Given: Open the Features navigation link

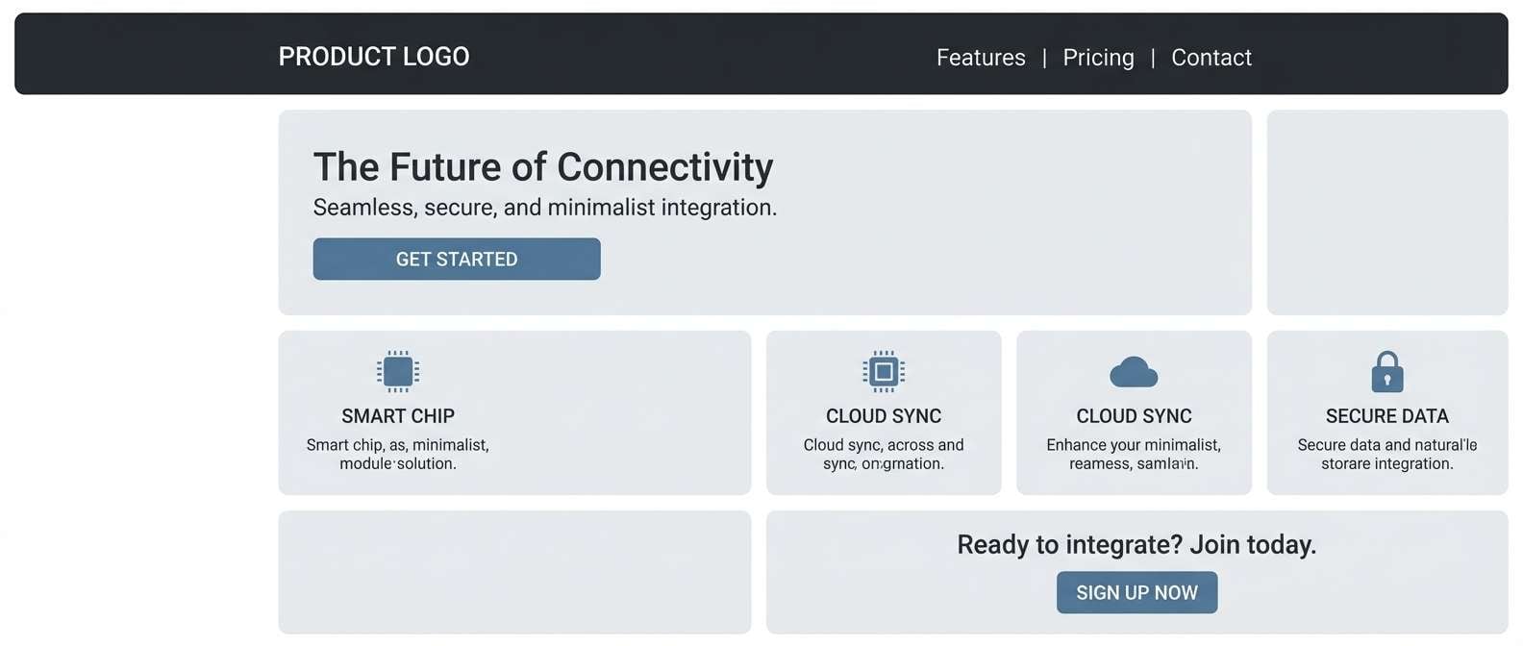Looking at the screenshot, I should click(981, 58).
